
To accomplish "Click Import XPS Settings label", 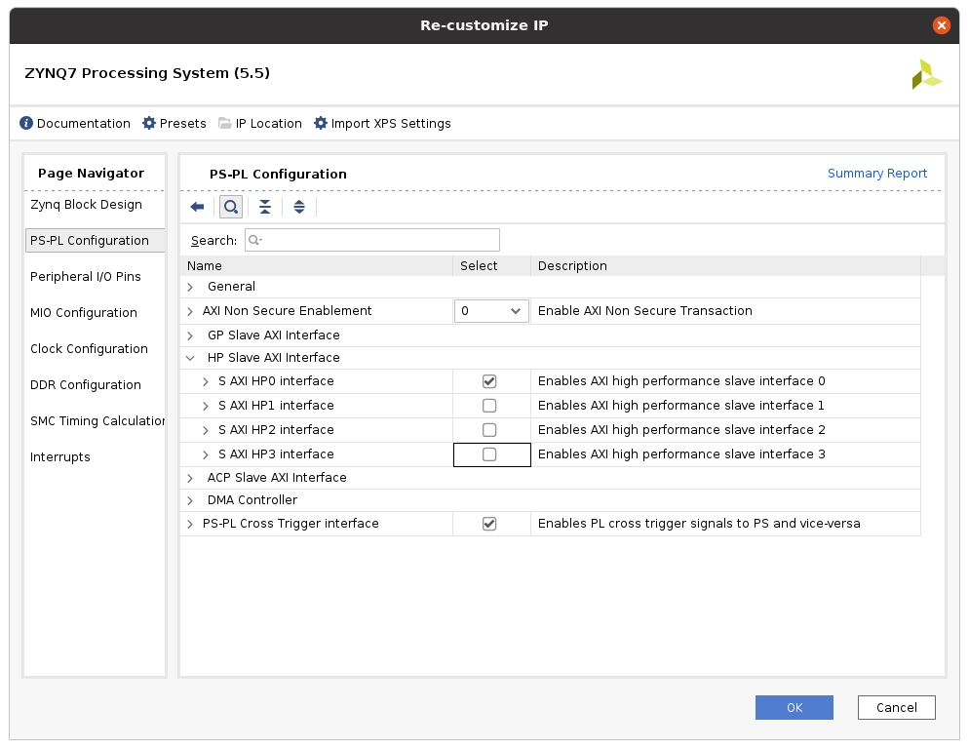I will [x=391, y=123].
